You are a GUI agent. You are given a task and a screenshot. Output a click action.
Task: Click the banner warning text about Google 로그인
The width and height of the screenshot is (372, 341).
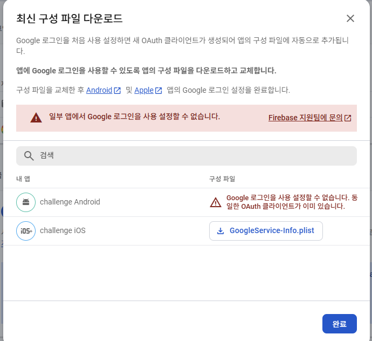coord(135,117)
